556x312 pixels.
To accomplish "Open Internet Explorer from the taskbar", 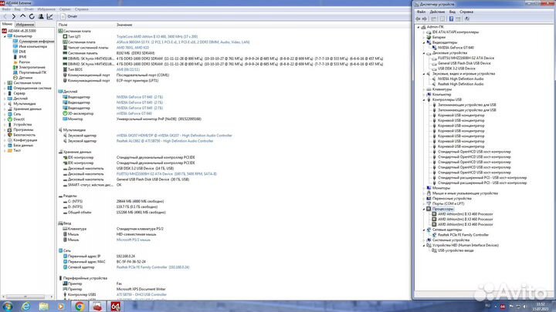I will tap(25, 307).
